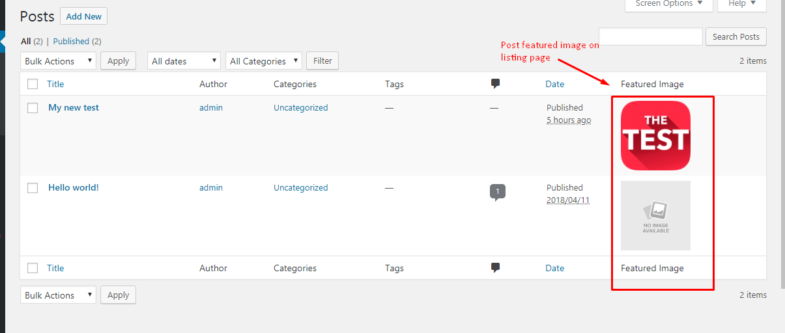The image size is (785, 333).
Task: Open the top Bulk Actions dropdown
Action: coord(58,61)
